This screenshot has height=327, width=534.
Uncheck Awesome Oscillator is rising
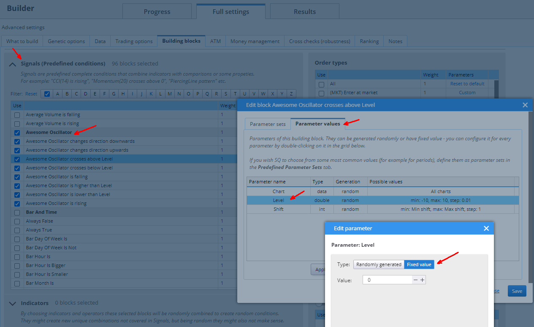click(17, 203)
